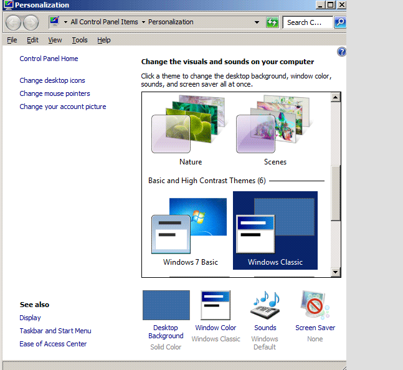Open Ease of Access Center link
403x370 pixels.
(x=53, y=344)
